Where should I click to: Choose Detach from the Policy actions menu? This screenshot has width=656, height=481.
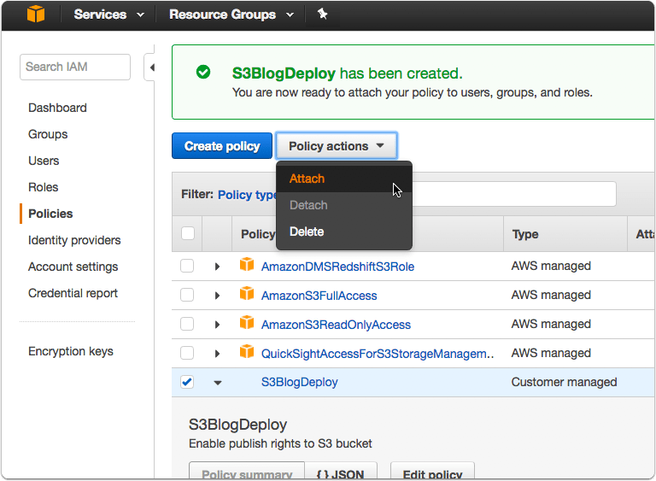pyautogui.click(x=344, y=205)
